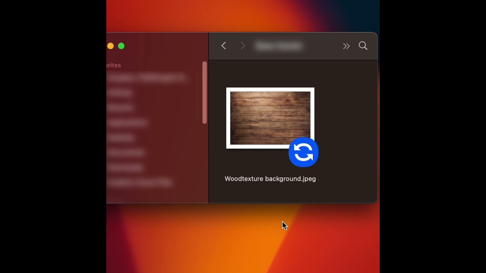Click the yellow minimize window button
This screenshot has width=486, height=273.
point(110,46)
